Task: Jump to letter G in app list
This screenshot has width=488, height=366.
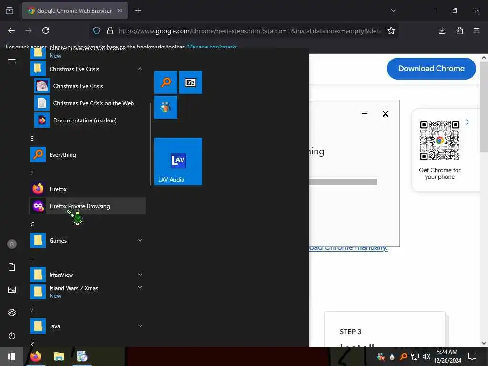Action: pyautogui.click(x=32, y=224)
